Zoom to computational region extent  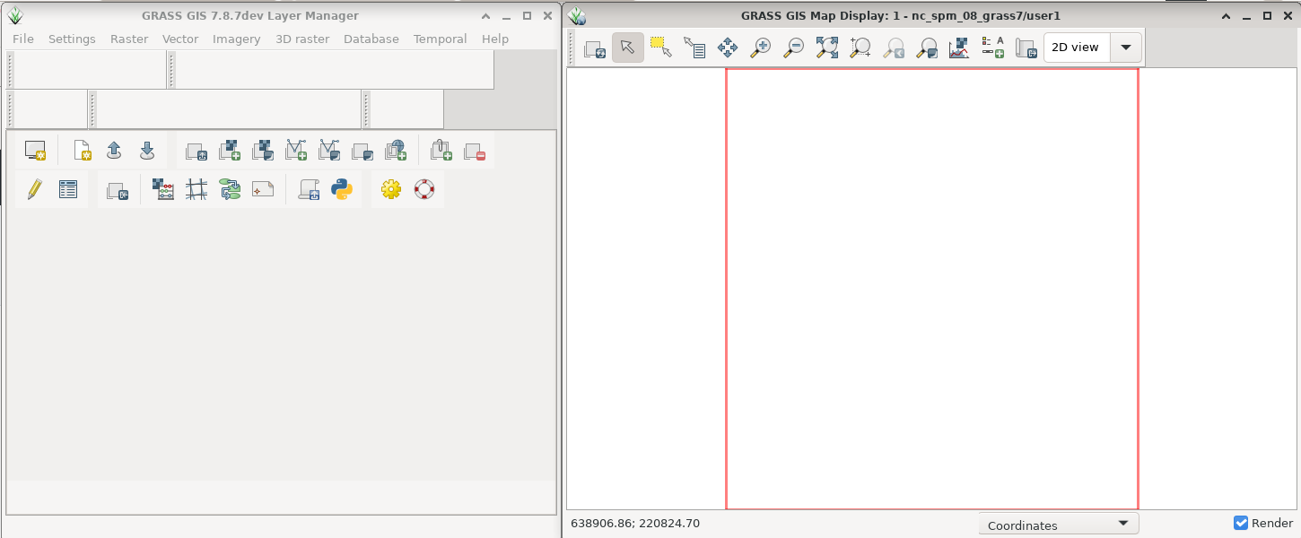coord(860,48)
